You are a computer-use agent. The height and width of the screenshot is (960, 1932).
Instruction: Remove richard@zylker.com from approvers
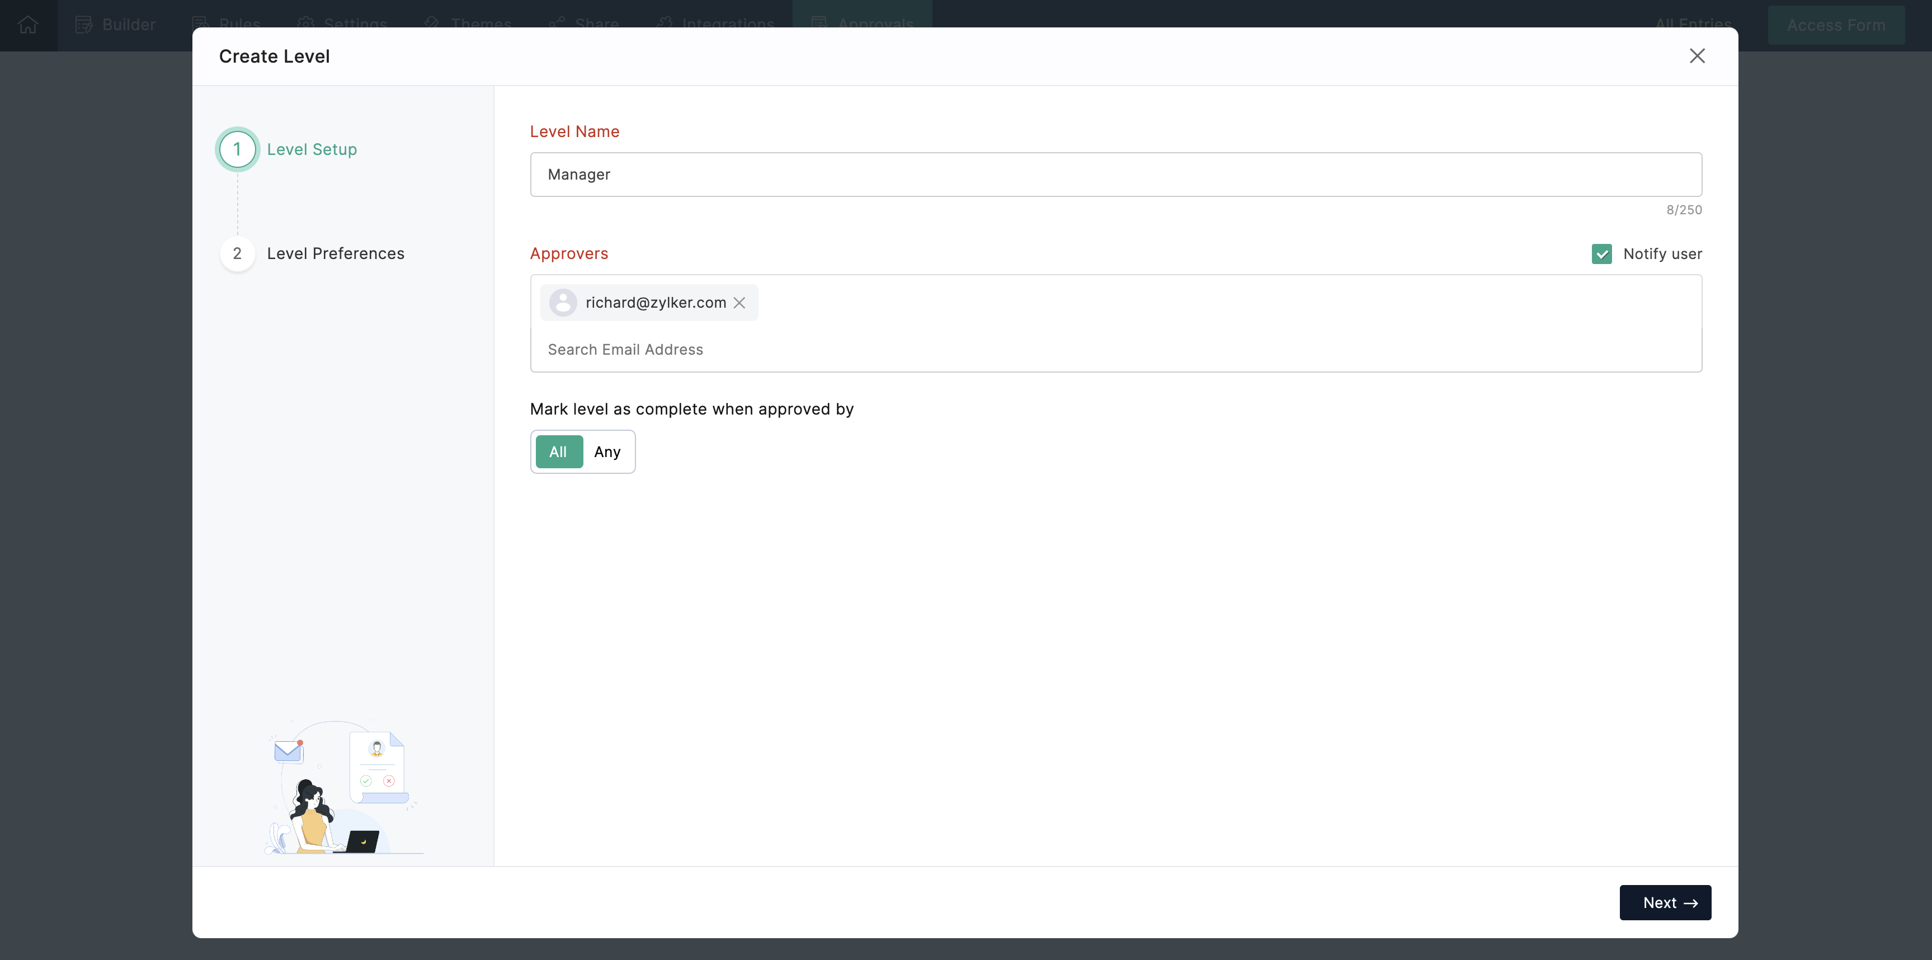click(x=739, y=303)
